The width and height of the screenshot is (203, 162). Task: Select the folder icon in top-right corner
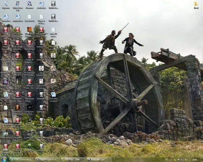[x=196, y=5]
